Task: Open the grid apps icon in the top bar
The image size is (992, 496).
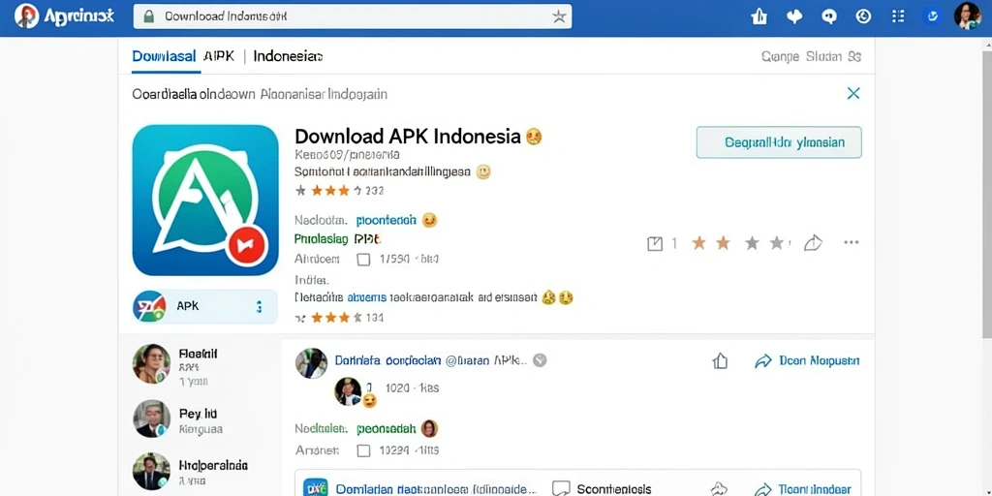Action: pos(898,16)
